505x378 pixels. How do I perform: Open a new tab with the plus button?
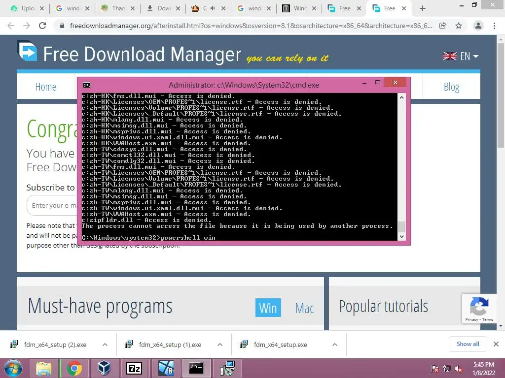[x=423, y=8]
